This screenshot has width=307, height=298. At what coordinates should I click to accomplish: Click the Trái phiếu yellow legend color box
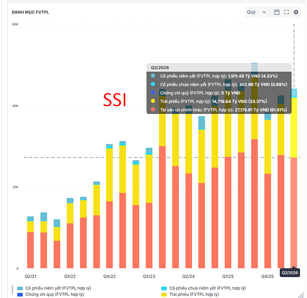(x=164, y=294)
